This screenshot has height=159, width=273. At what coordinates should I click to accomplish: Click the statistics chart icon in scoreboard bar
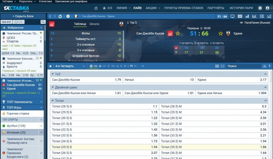(254, 16)
